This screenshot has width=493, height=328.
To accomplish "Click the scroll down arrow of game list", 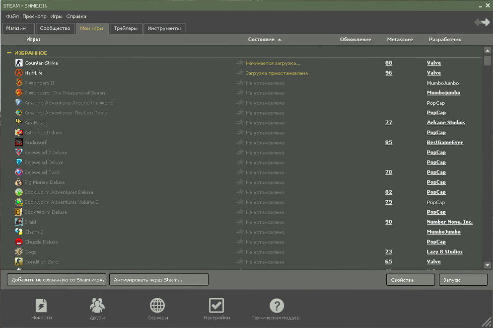I will (x=488, y=265).
